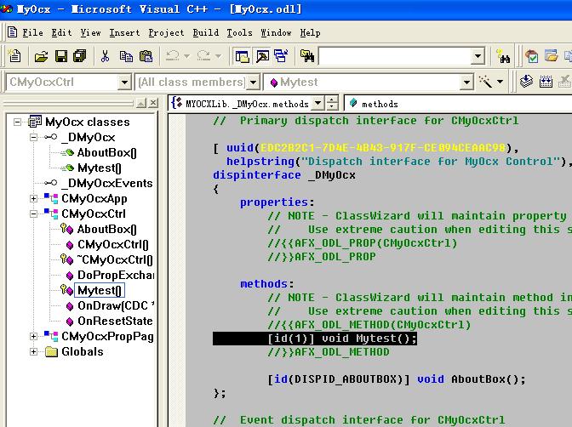Open the Window List icon
572x427 pixels.
point(281,56)
